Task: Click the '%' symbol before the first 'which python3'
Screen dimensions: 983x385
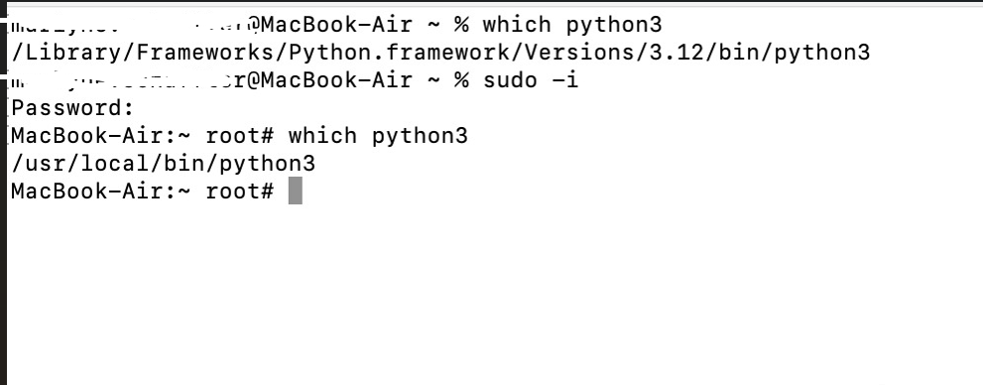Action: pyautogui.click(x=461, y=26)
